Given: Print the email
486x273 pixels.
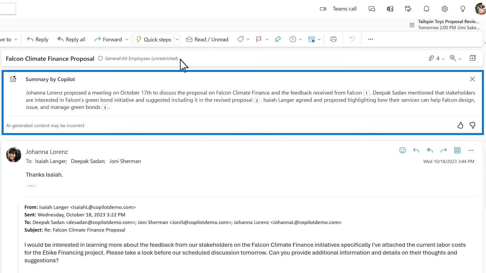Looking at the screenshot, I should [333, 39].
